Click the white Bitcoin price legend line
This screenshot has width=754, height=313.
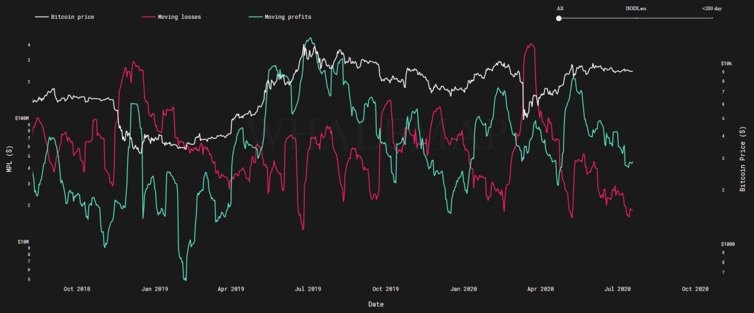tap(41, 17)
